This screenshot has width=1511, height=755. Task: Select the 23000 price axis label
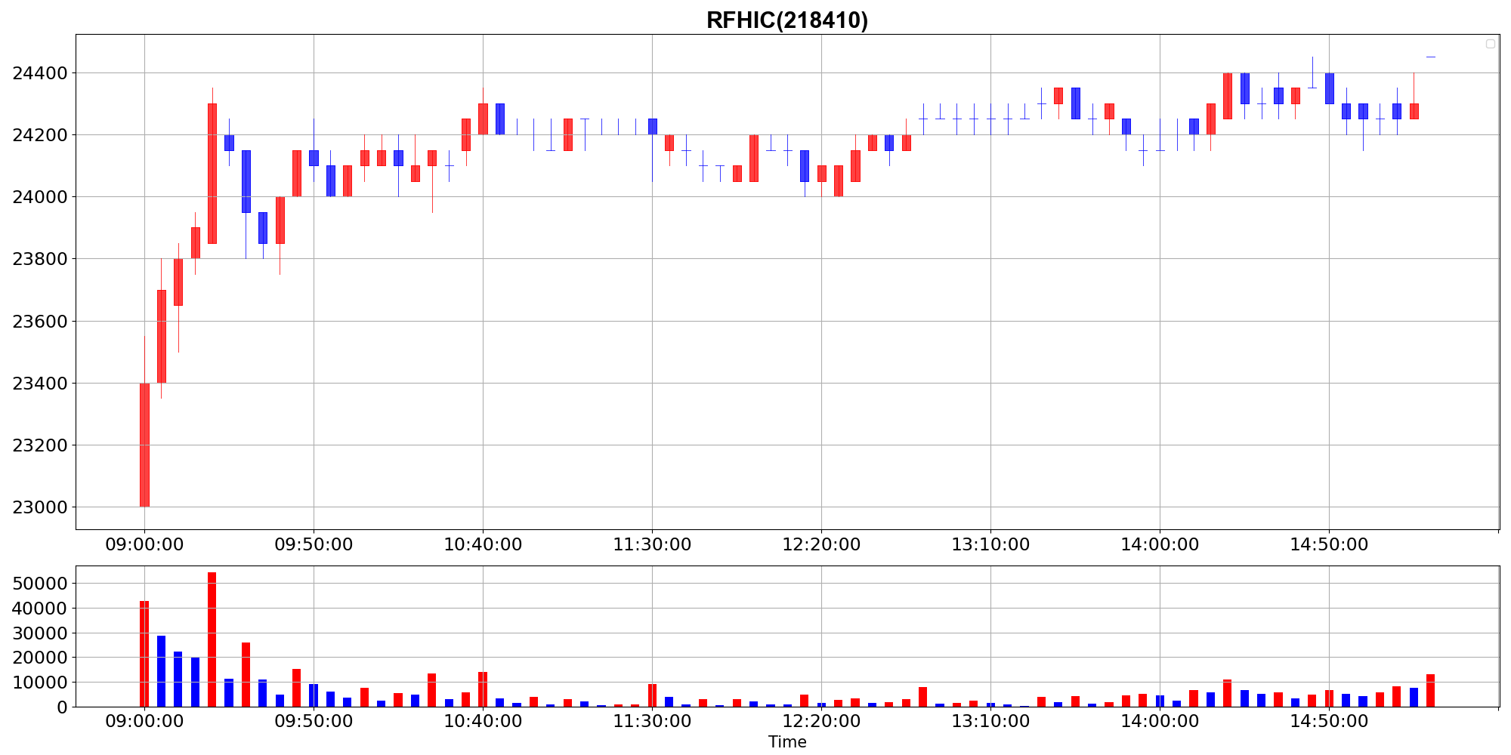[41, 507]
